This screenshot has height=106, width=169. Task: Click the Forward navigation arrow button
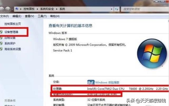8,9
